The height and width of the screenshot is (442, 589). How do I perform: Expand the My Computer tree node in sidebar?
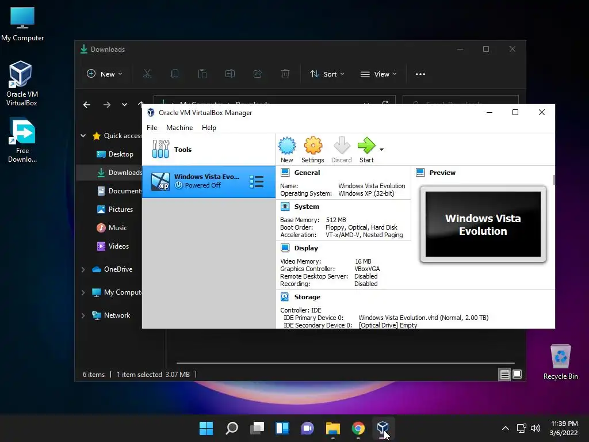(x=83, y=292)
